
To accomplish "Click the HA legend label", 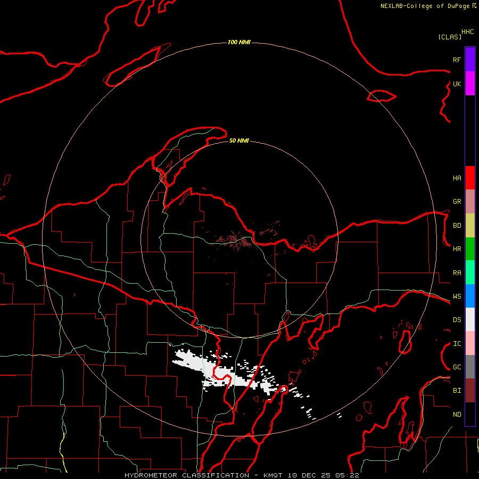I will [457, 178].
